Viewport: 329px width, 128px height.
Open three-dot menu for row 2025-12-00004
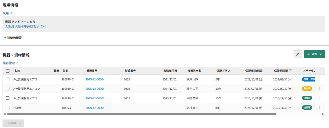pos(320,79)
